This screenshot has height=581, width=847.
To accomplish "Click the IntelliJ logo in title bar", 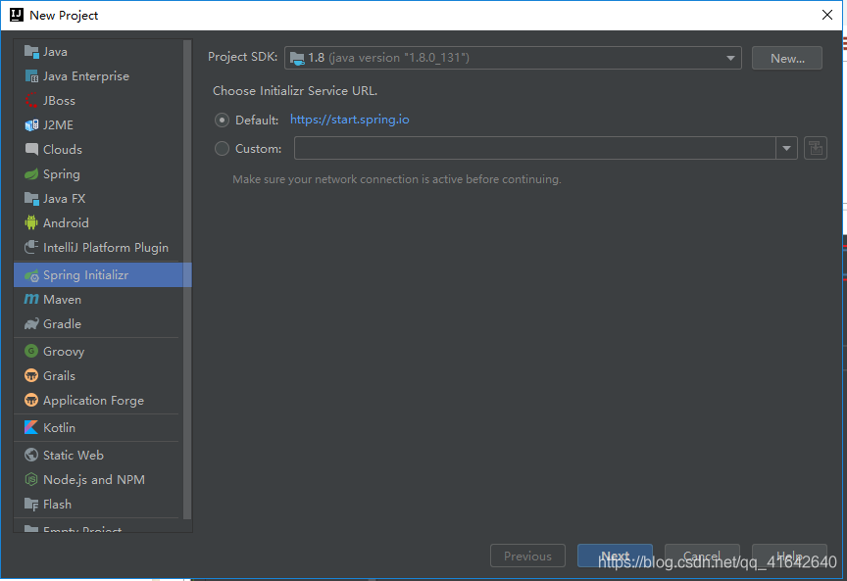I will (17, 15).
